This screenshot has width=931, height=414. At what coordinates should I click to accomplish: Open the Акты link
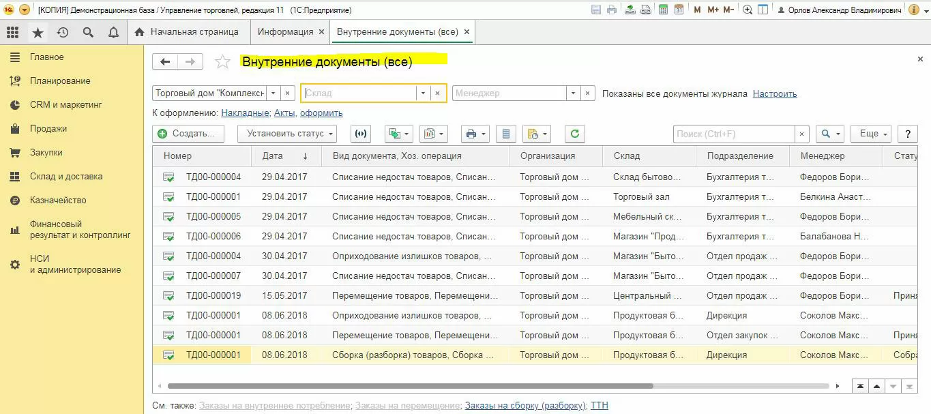(x=284, y=113)
